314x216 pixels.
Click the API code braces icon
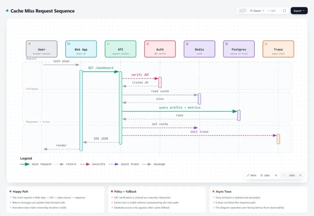[x=108, y=44]
